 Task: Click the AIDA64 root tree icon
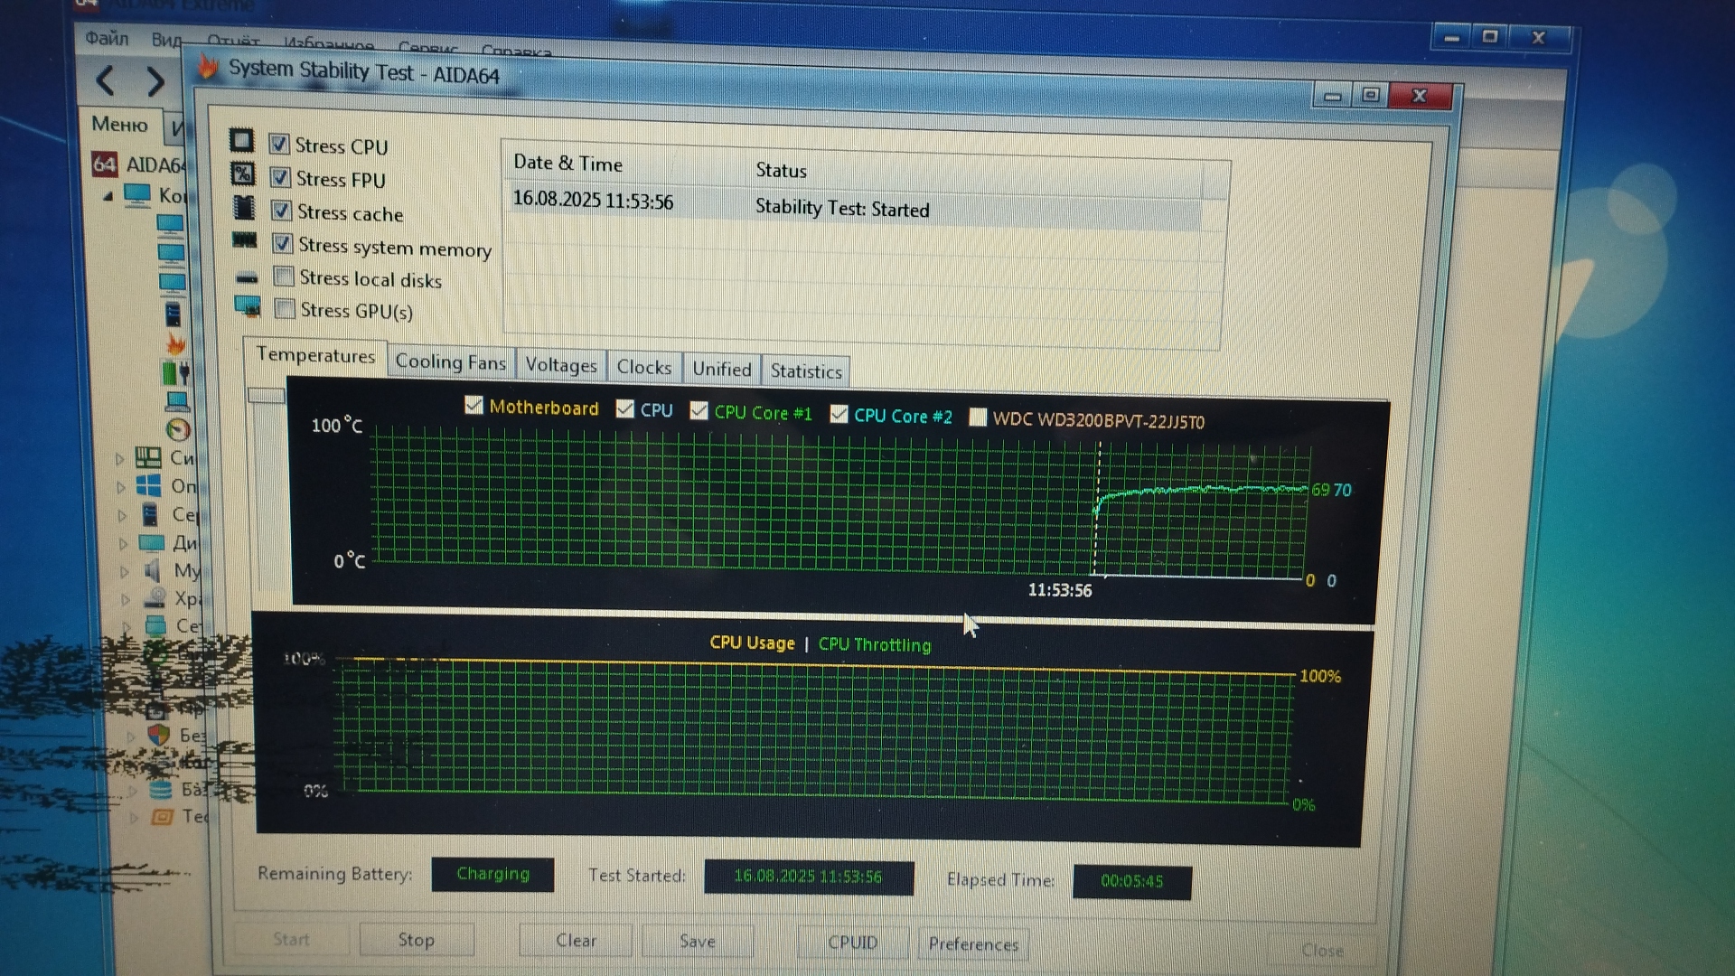[104, 164]
